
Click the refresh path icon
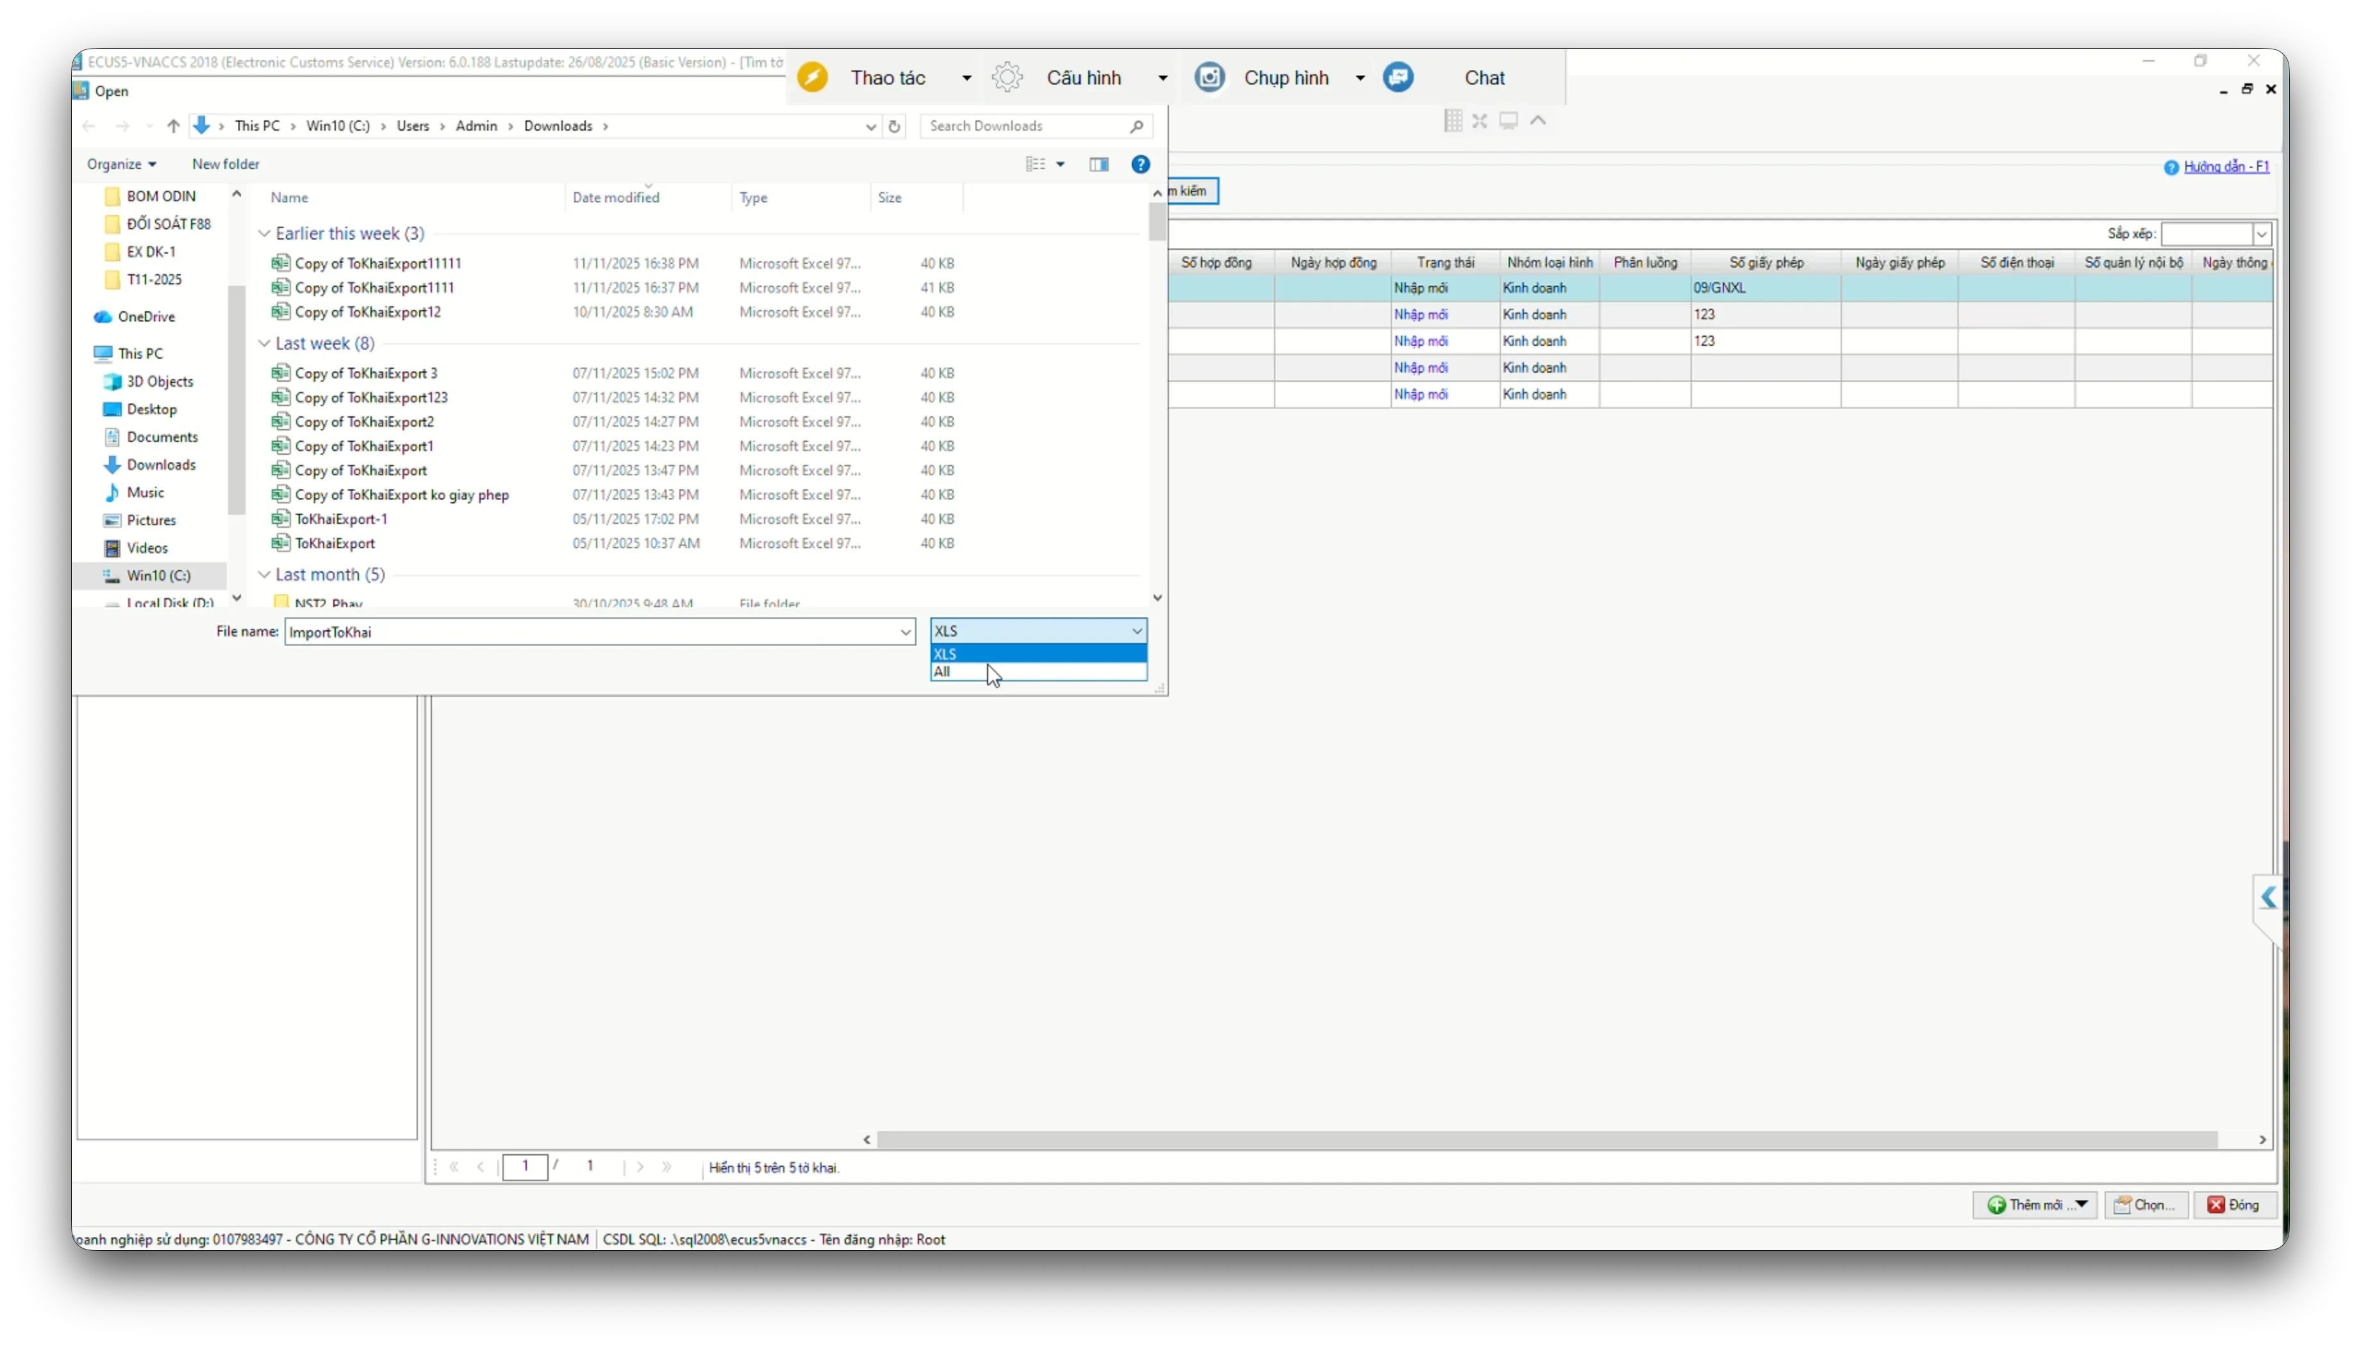pos(893,127)
